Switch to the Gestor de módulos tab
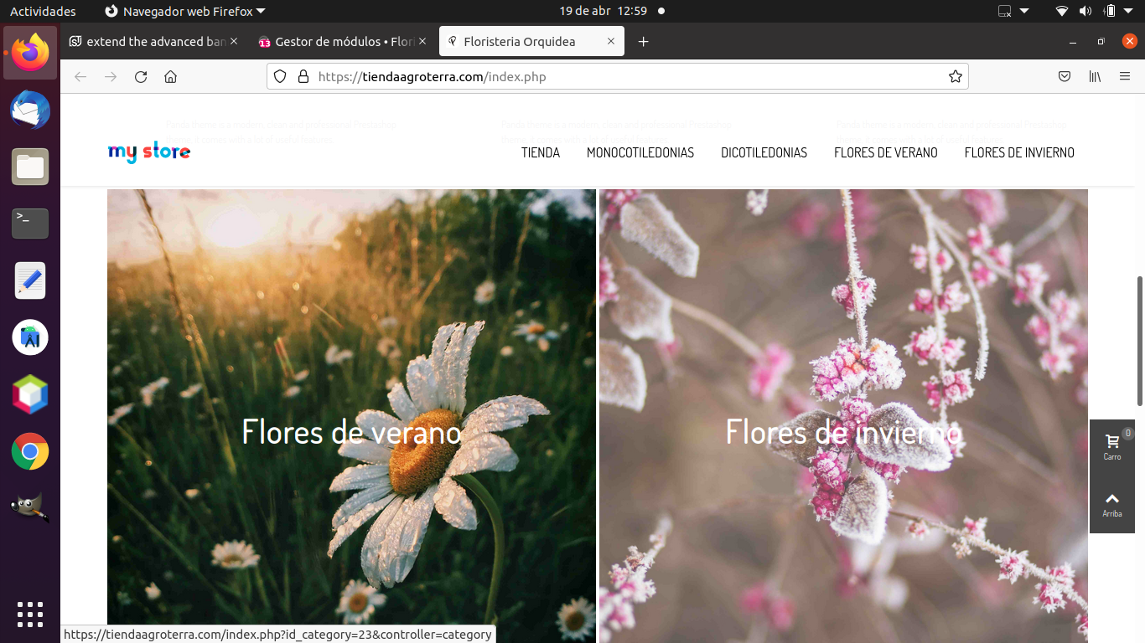Viewport: 1145px width, 643px height. (x=345, y=42)
